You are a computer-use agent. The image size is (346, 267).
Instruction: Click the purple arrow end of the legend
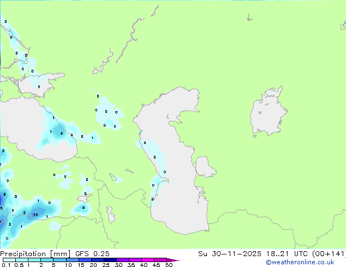(x=173, y=260)
